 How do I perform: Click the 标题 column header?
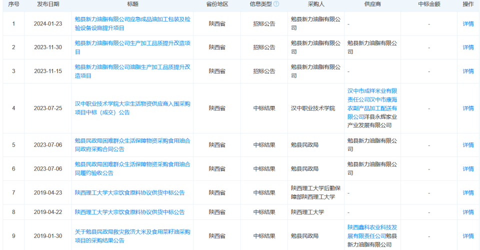pos(132,4)
